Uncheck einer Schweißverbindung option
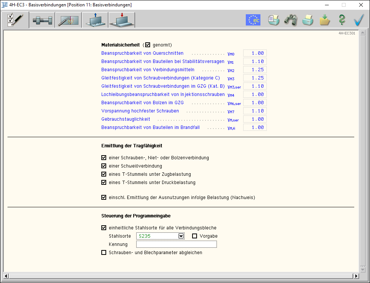370x283 pixels. tap(104, 166)
